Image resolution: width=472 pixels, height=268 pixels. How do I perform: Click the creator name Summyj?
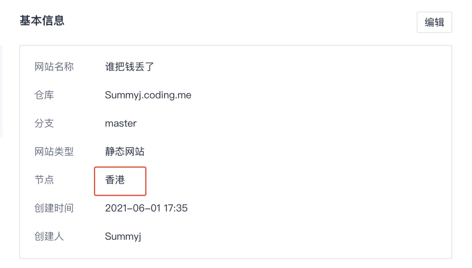coord(123,237)
